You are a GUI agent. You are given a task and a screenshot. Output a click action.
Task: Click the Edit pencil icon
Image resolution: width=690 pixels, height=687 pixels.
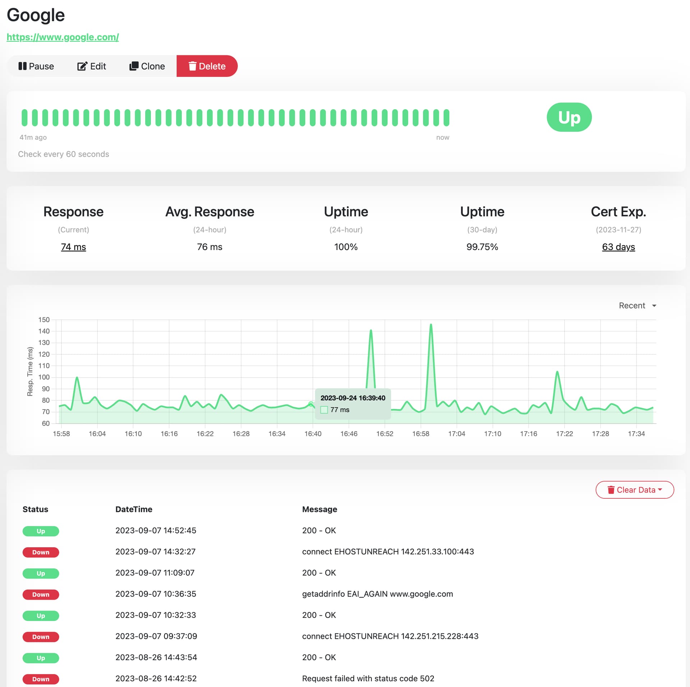click(x=82, y=66)
